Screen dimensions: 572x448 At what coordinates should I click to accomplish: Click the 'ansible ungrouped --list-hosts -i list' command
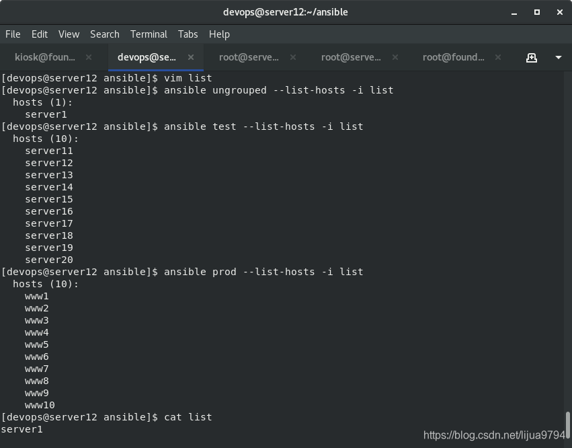(x=279, y=90)
